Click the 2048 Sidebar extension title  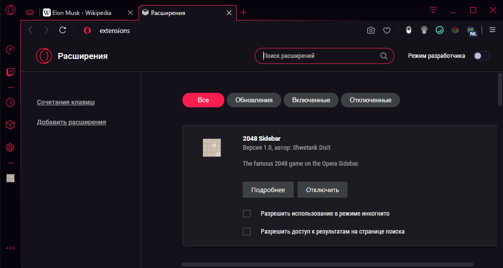pyautogui.click(x=261, y=138)
